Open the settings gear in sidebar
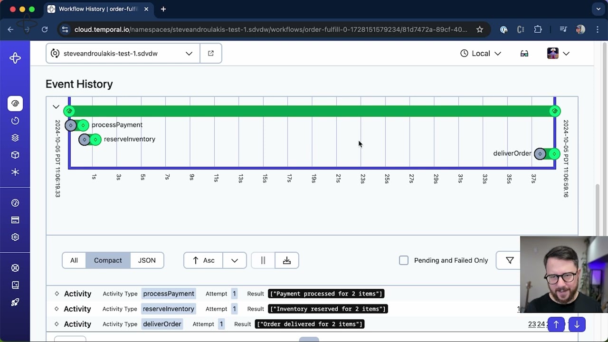608x342 pixels. pos(15,237)
